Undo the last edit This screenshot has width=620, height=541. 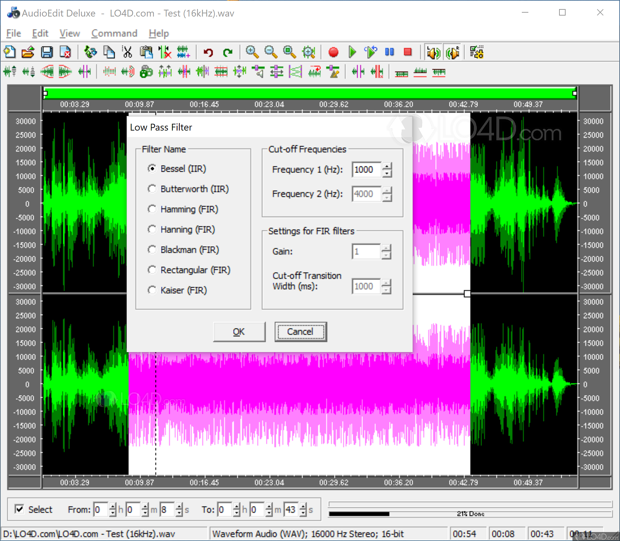pyautogui.click(x=208, y=52)
